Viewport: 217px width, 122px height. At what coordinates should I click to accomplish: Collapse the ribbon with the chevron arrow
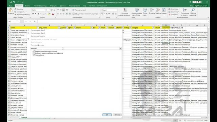click(x=208, y=18)
